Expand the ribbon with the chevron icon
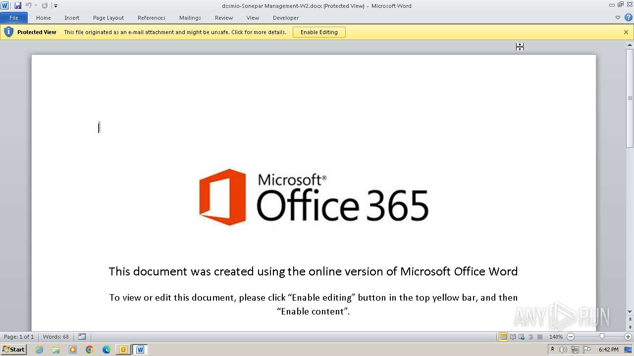The height and width of the screenshot is (356, 634). coord(618,17)
